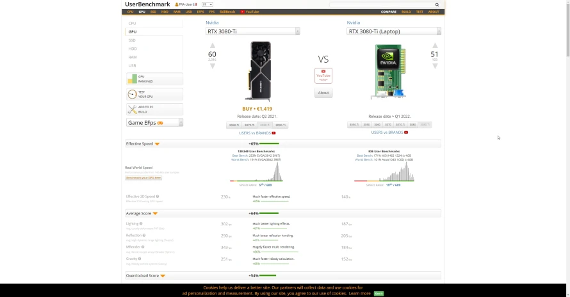Open help icon beside Gravity
This screenshot has height=297, width=570.
coord(140,259)
